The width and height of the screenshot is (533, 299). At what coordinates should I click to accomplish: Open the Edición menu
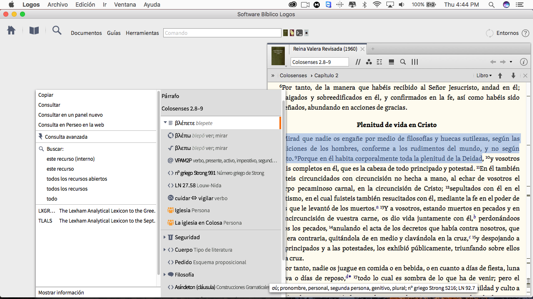85,5
